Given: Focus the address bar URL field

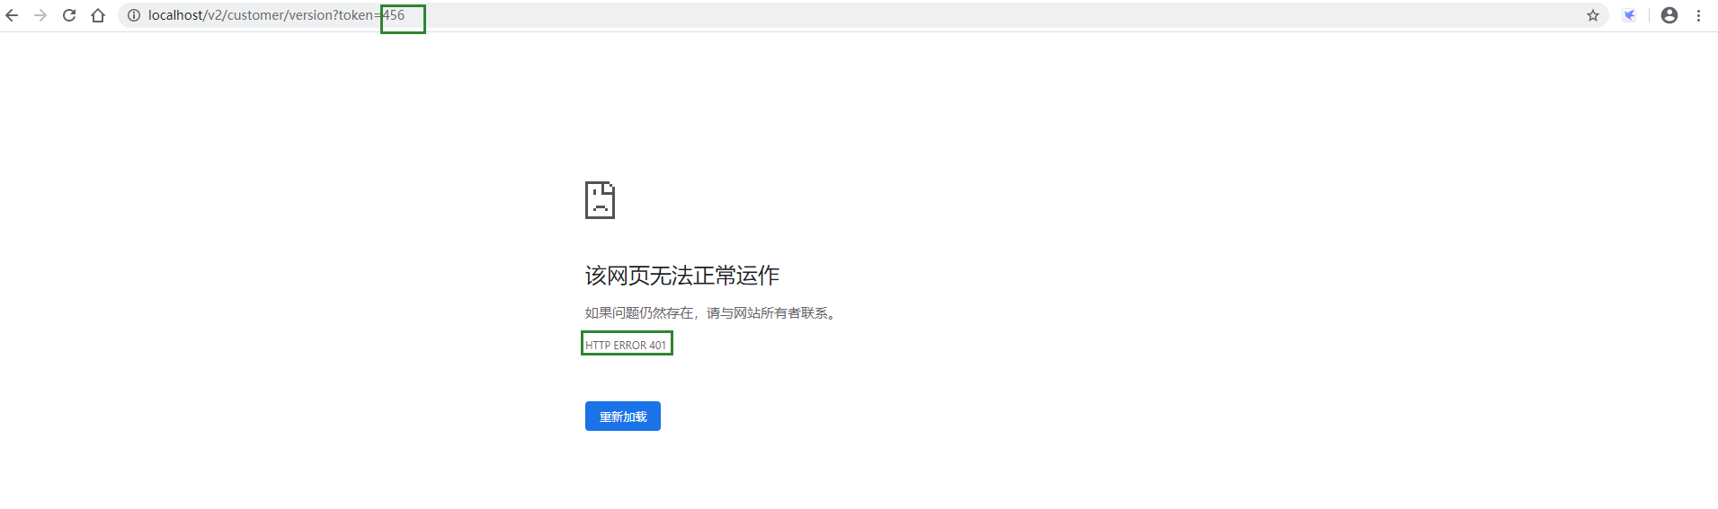Looking at the screenshot, I should [x=863, y=15].
